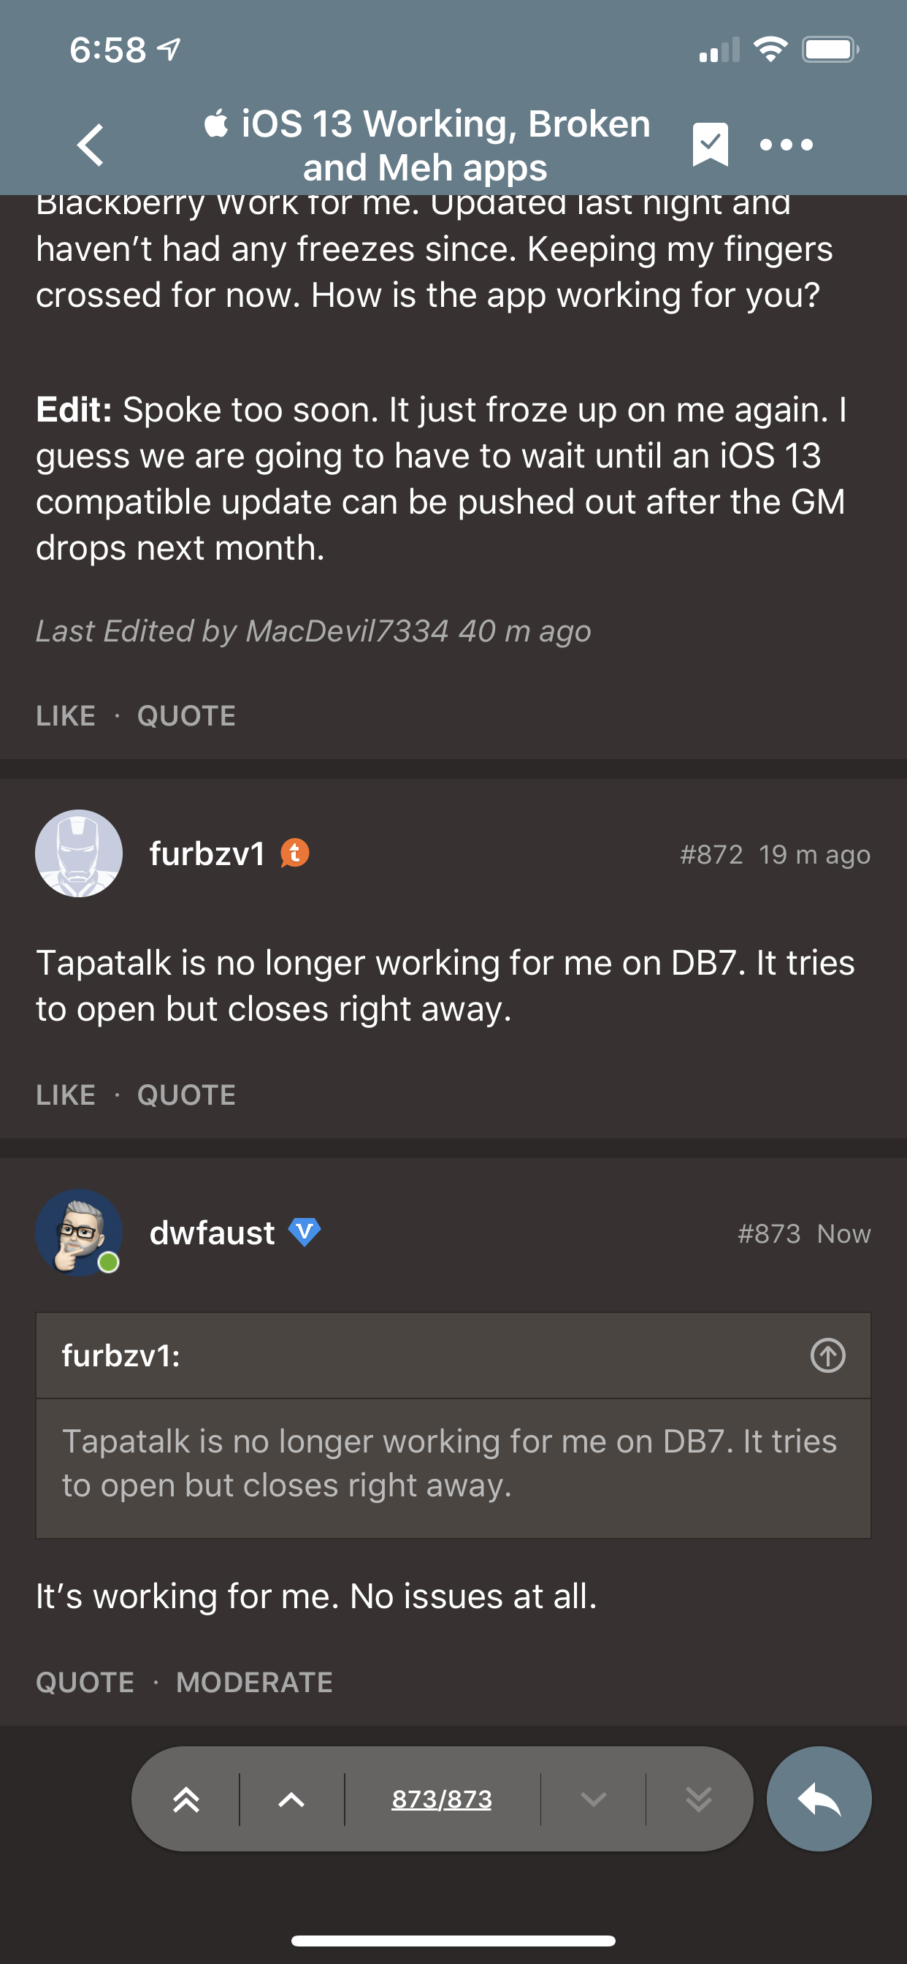Quote dwfaust's post #873
This screenshot has height=1964, width=907.
coord(85,1682)
